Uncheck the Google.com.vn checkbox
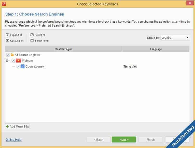Screen dimensions: 195x148 pyautogui.click(x=18, y=66)
